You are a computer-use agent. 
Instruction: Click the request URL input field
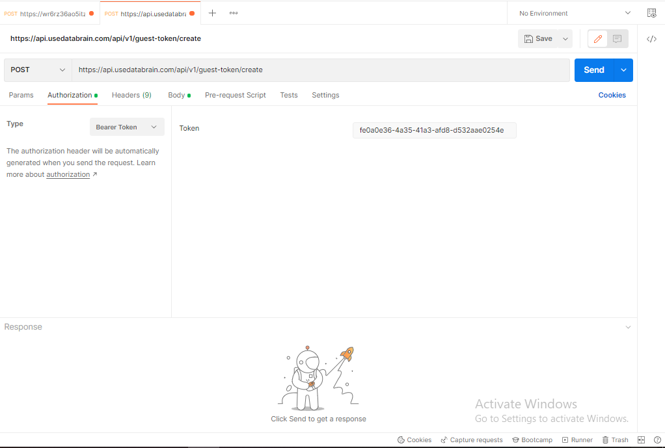[321, 70]
